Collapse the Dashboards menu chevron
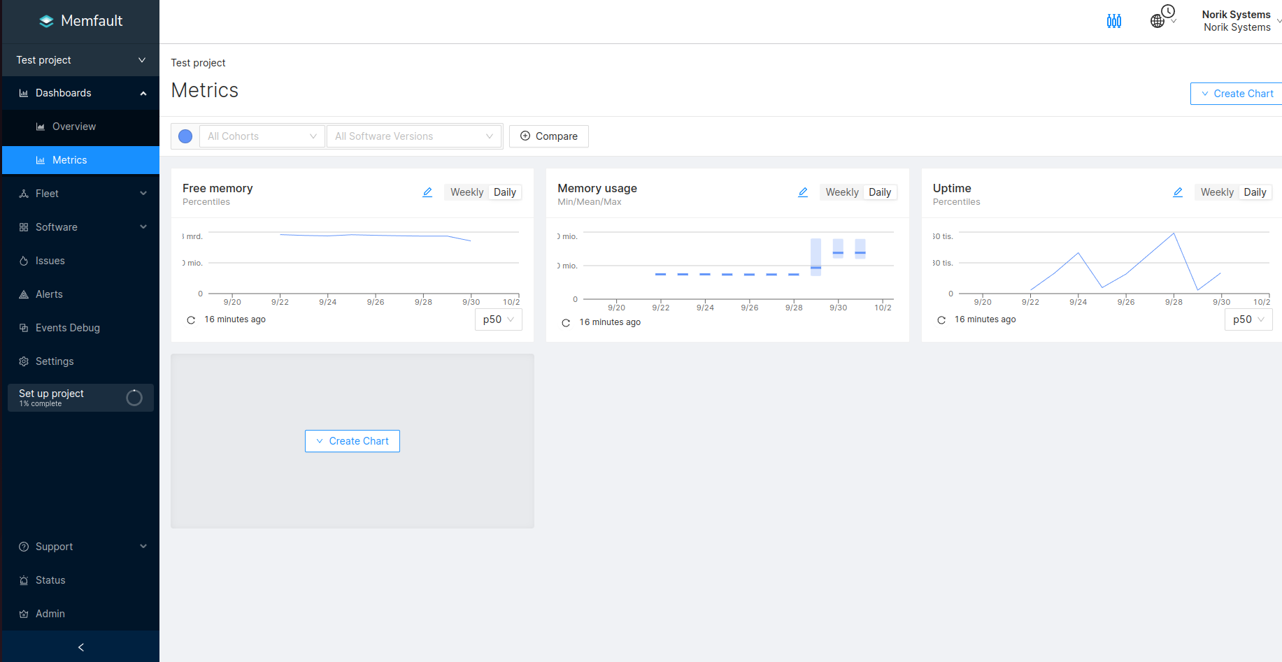This screenshot has height=662, width=1282. click(143, 93)
